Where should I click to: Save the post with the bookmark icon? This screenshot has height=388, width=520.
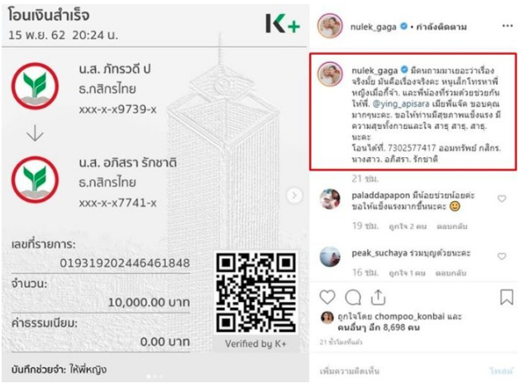point(507,297)
